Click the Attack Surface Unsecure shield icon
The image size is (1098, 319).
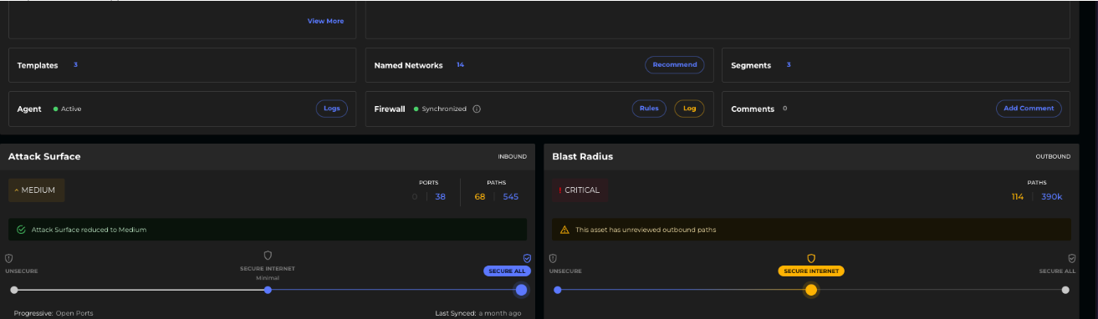click(x=9, y=259)
